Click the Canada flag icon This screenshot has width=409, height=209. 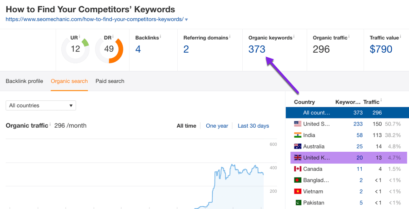(298, 169)
